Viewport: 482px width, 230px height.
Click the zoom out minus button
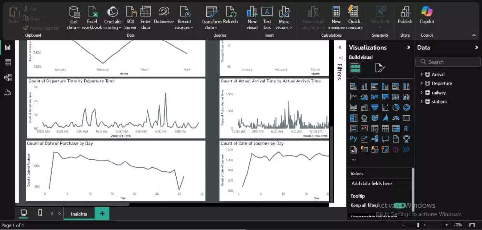point(403,225)
